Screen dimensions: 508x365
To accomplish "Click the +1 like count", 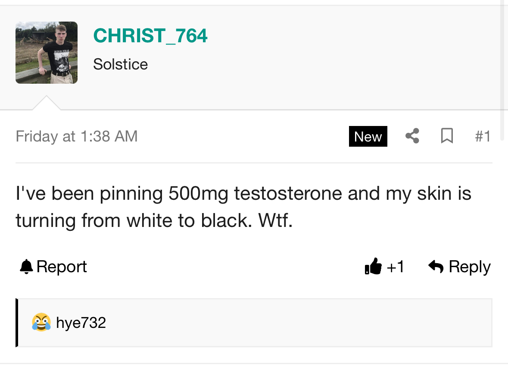I will (396, 267).
